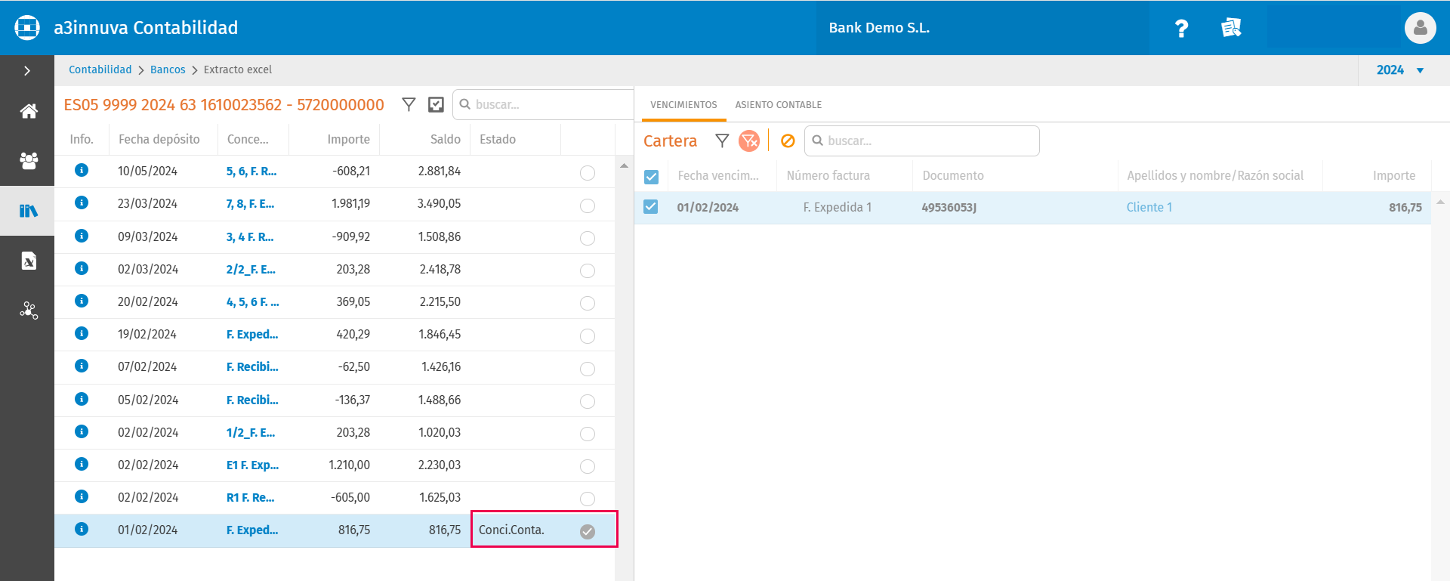1450x581 pixels.
Task: Open the contacts group sidebar icon
Action: coord(29,161)
